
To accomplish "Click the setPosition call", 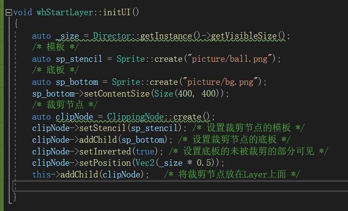I will click(105, 163).
